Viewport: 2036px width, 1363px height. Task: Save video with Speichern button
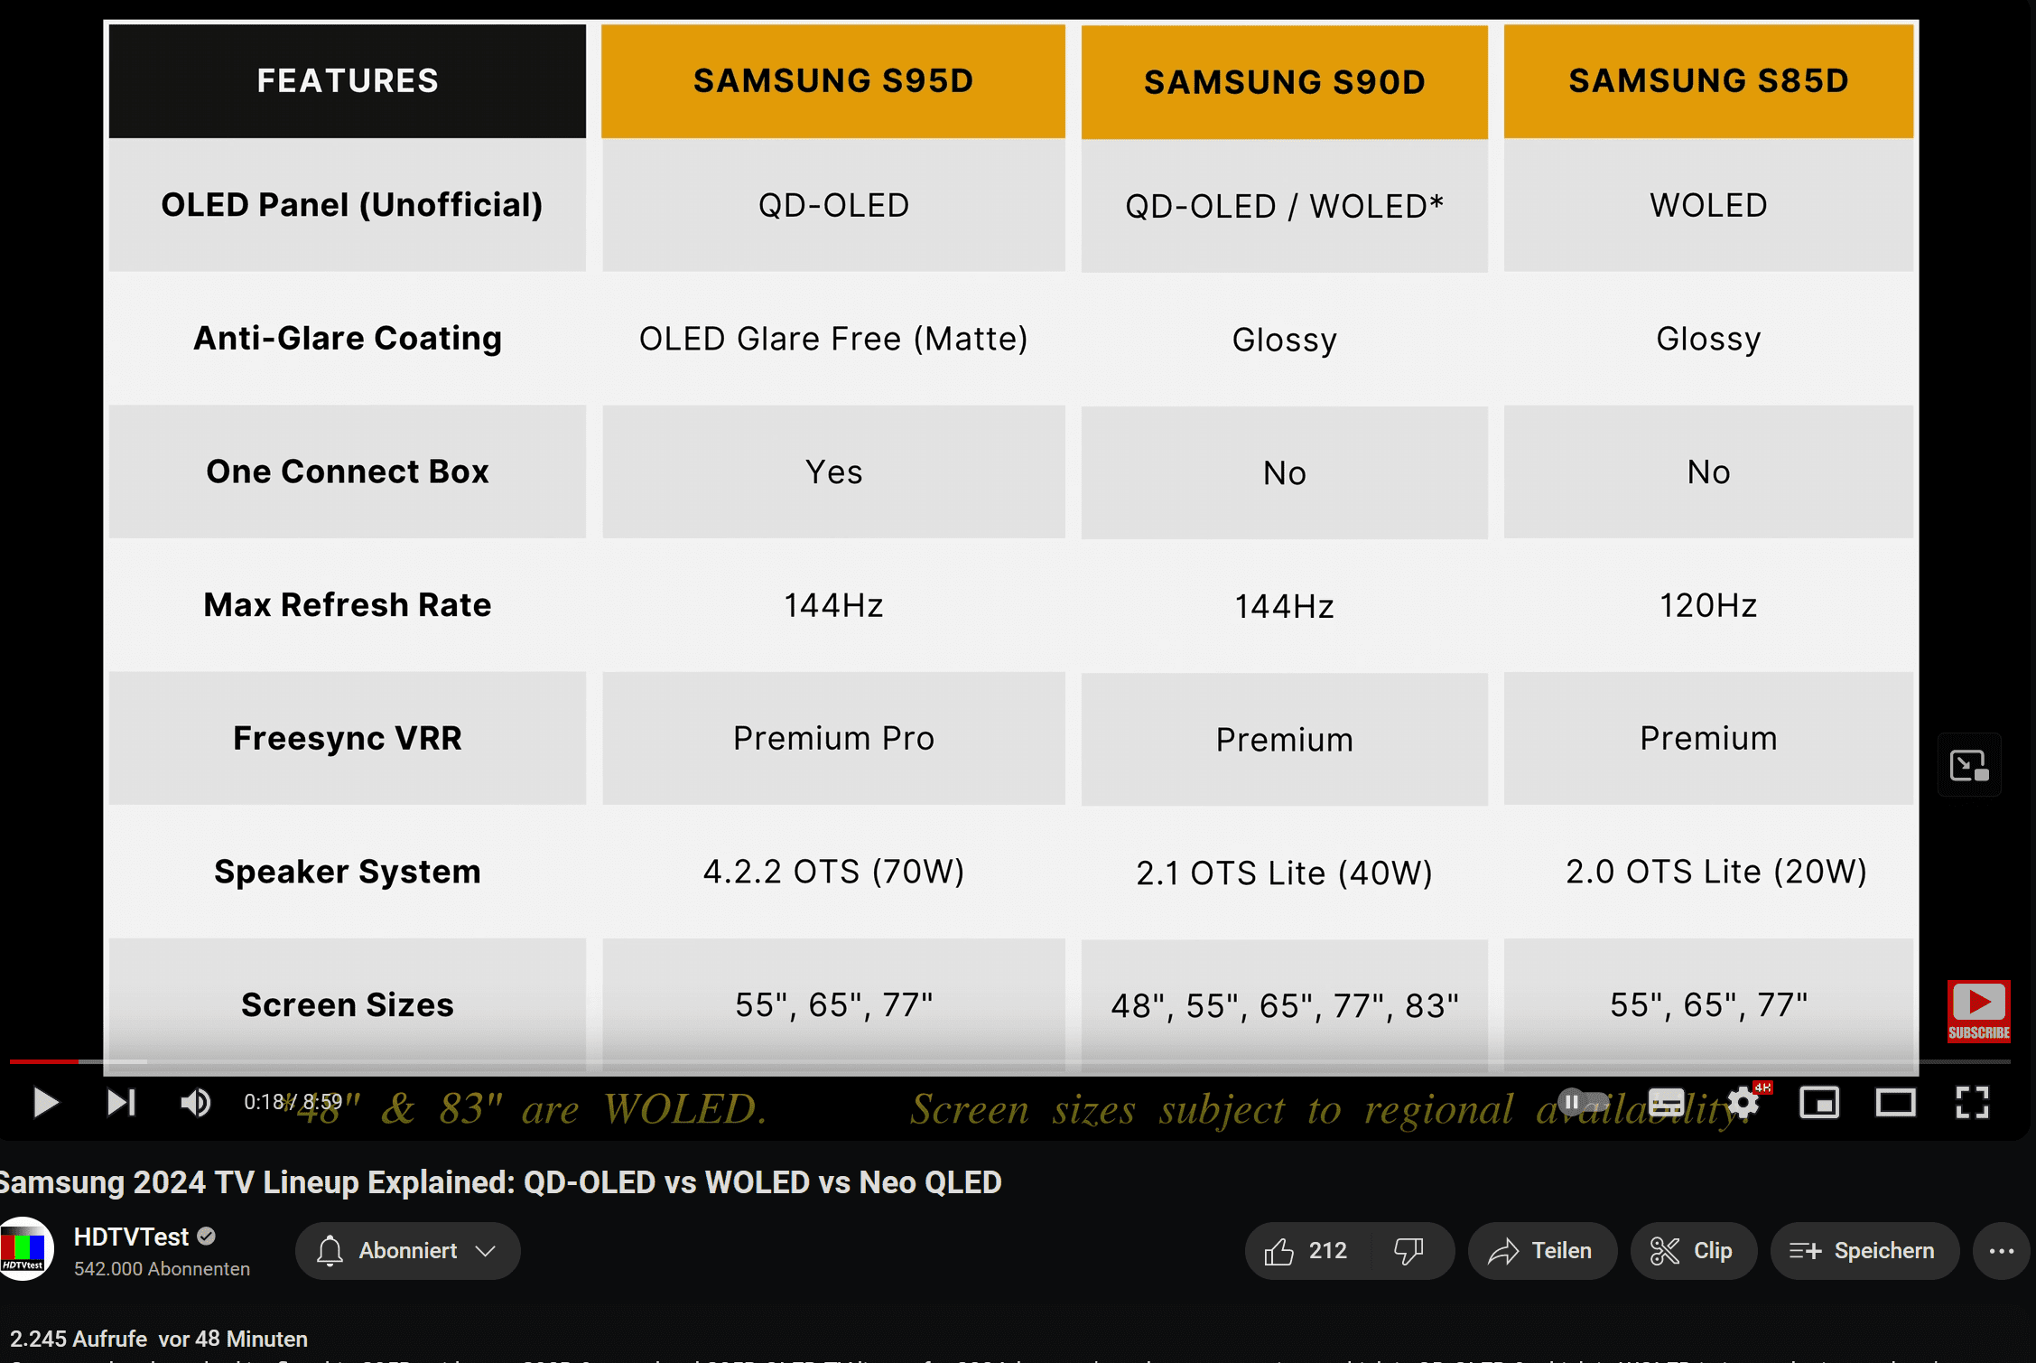click(1864, 1251)
